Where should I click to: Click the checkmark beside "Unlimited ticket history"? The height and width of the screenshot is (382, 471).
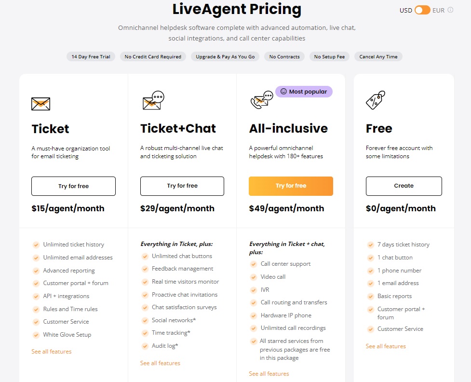pyautogui.click(x=36, y=245)
